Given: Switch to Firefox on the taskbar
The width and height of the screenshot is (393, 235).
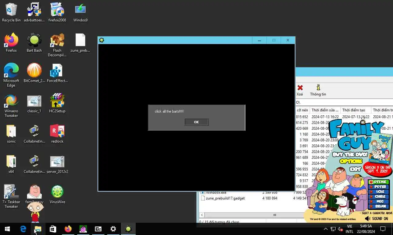Looking at the screenshot, I should 68,229.
